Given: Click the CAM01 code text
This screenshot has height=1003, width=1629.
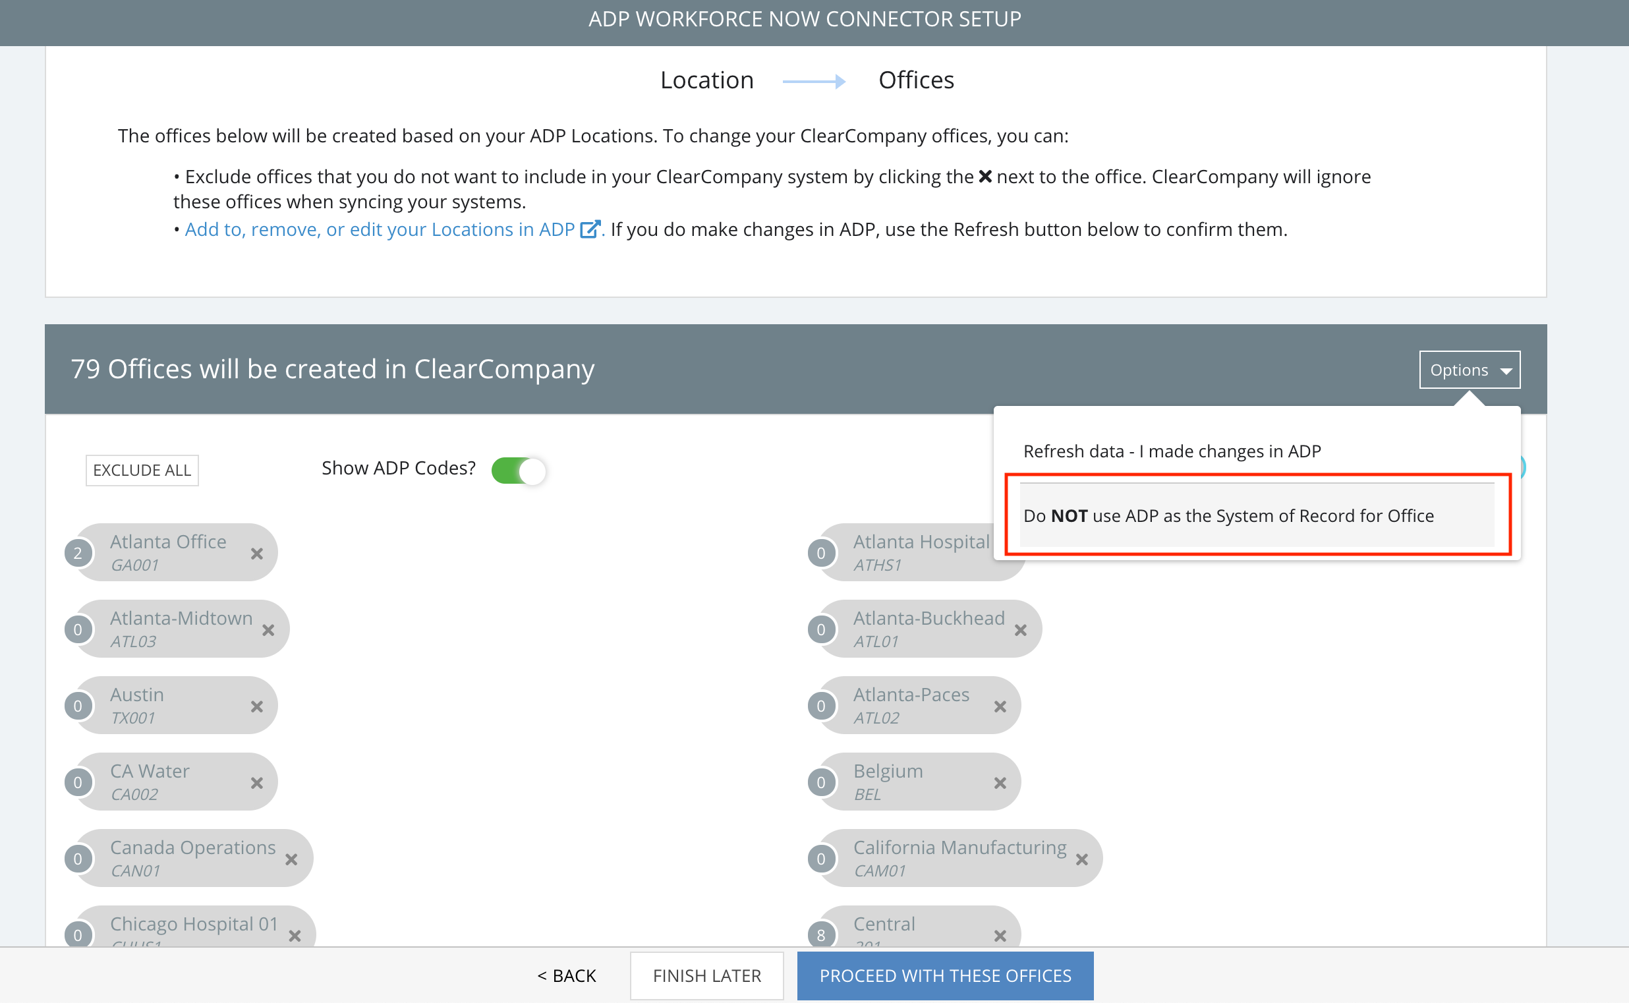Looking at the screenshot, I should point(880,871).
